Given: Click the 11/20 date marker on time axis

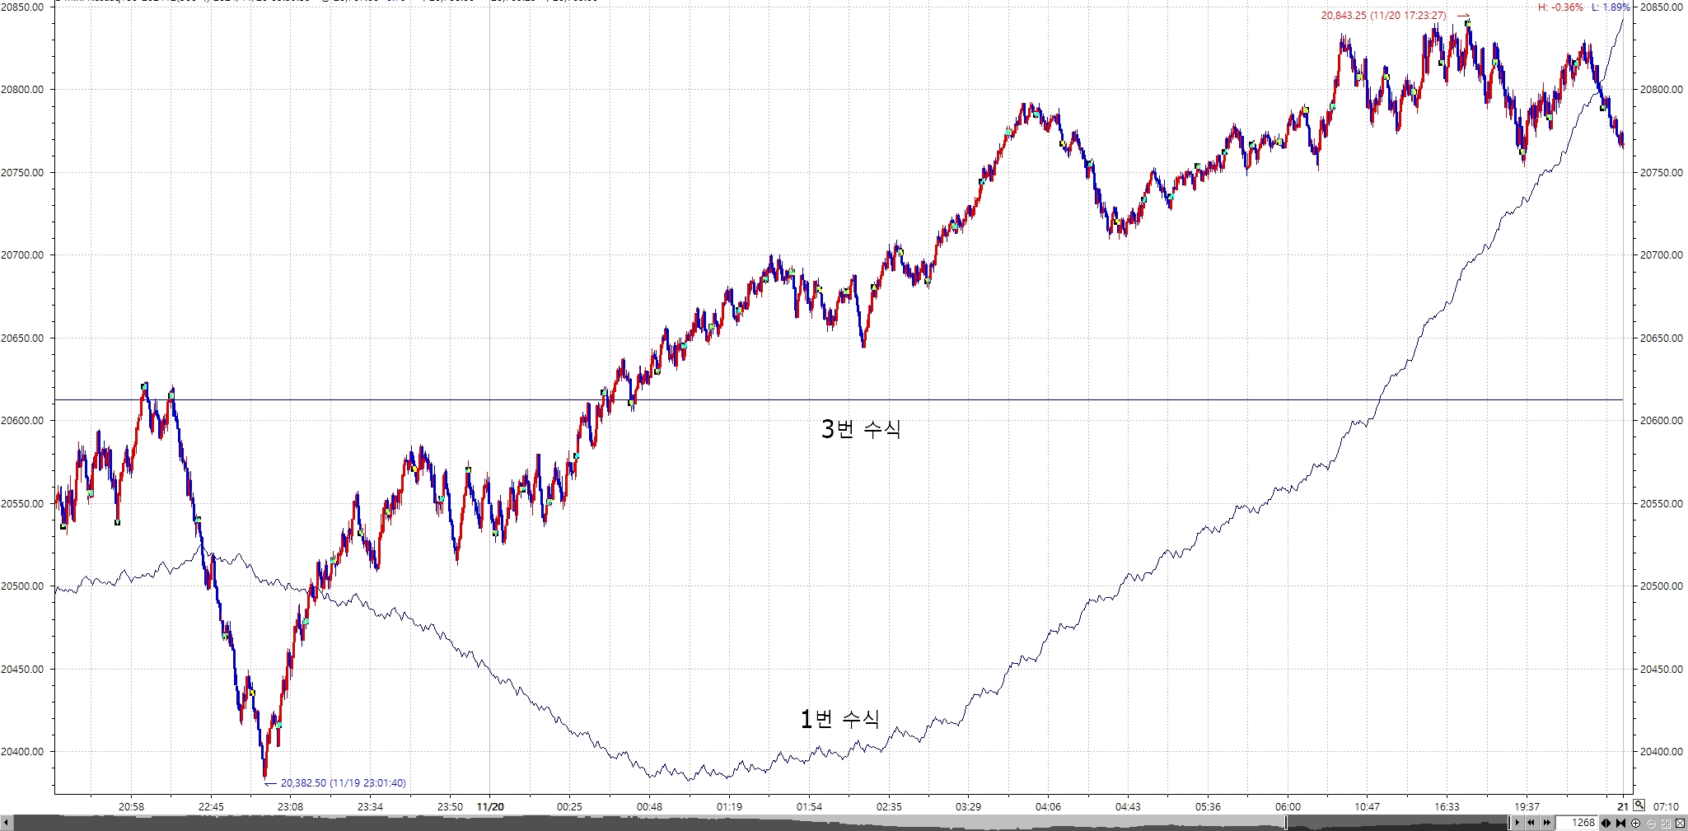Looking at the screenshot, I should (x=490, y=807).
